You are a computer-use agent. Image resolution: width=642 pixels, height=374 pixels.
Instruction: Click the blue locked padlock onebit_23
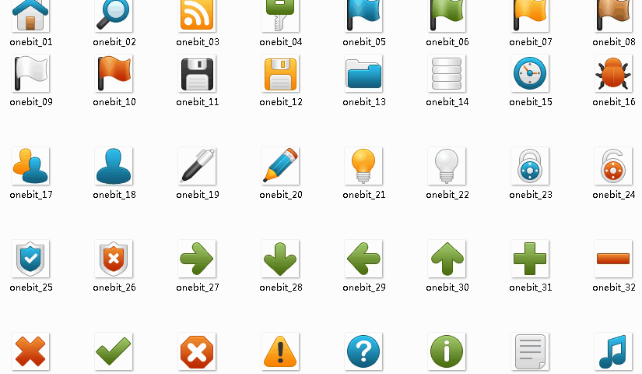[x=530, y=166]
